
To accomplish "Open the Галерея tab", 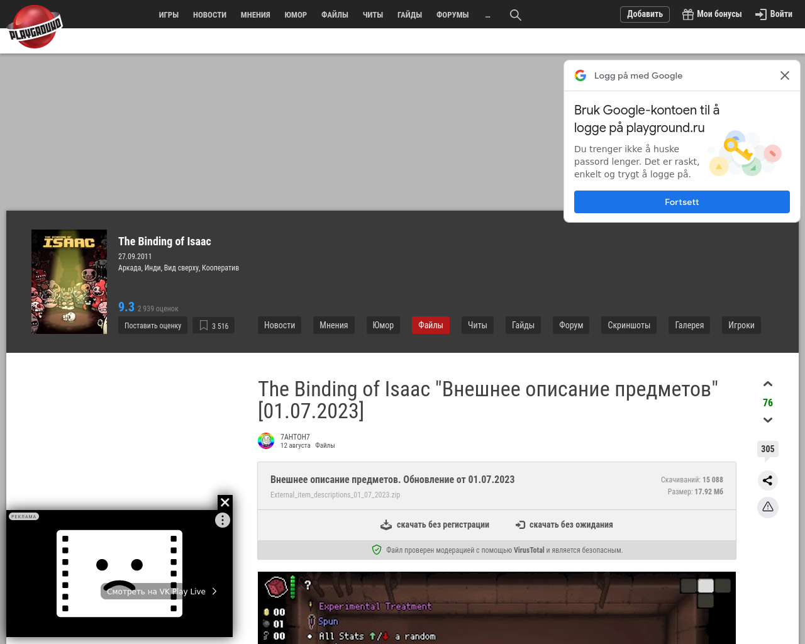I will pos(689,325).
